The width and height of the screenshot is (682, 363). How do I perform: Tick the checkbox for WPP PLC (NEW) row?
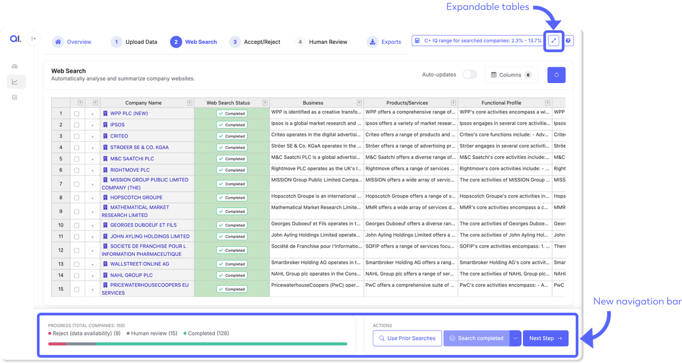pos(77,114)
